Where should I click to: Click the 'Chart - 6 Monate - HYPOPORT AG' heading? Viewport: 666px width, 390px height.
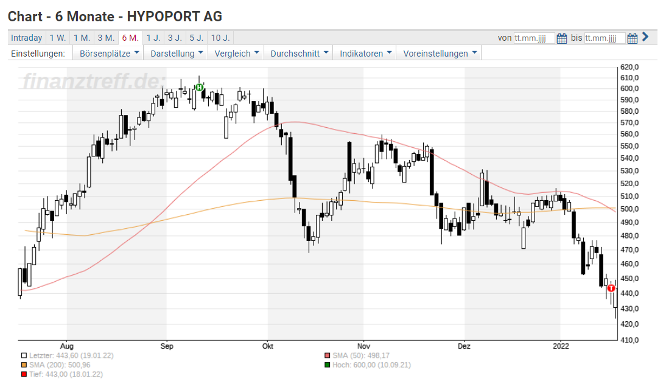(x=115, y=16)
